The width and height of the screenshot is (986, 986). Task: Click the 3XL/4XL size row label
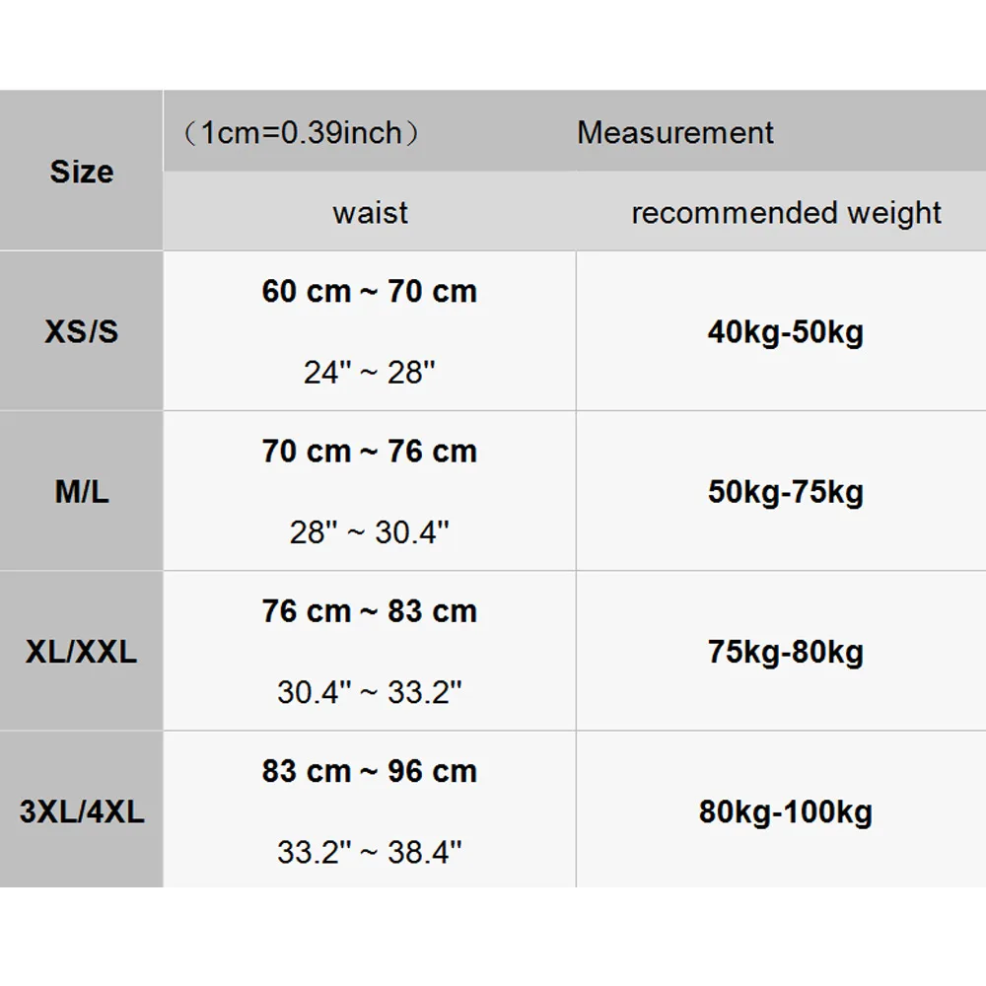point(82,811)
